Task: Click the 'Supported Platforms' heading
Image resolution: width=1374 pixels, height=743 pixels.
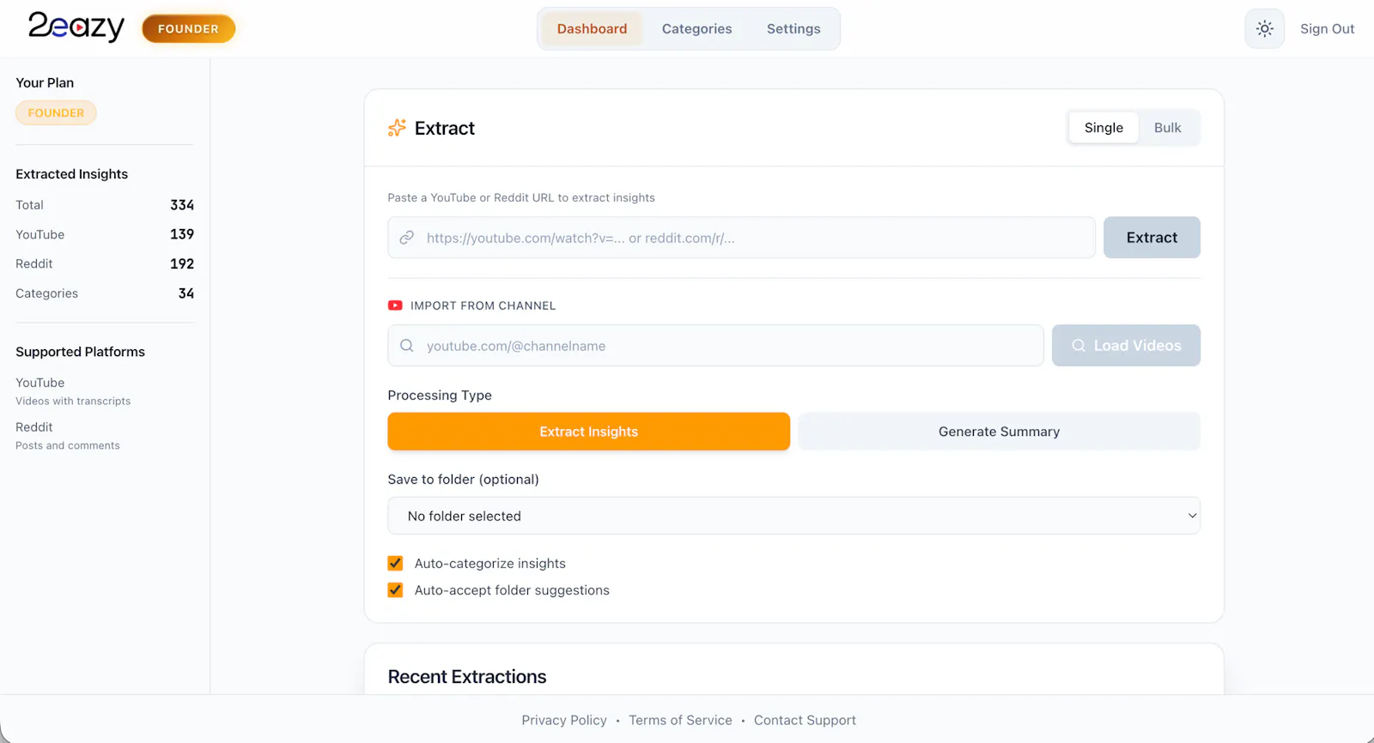Action: 80,352
